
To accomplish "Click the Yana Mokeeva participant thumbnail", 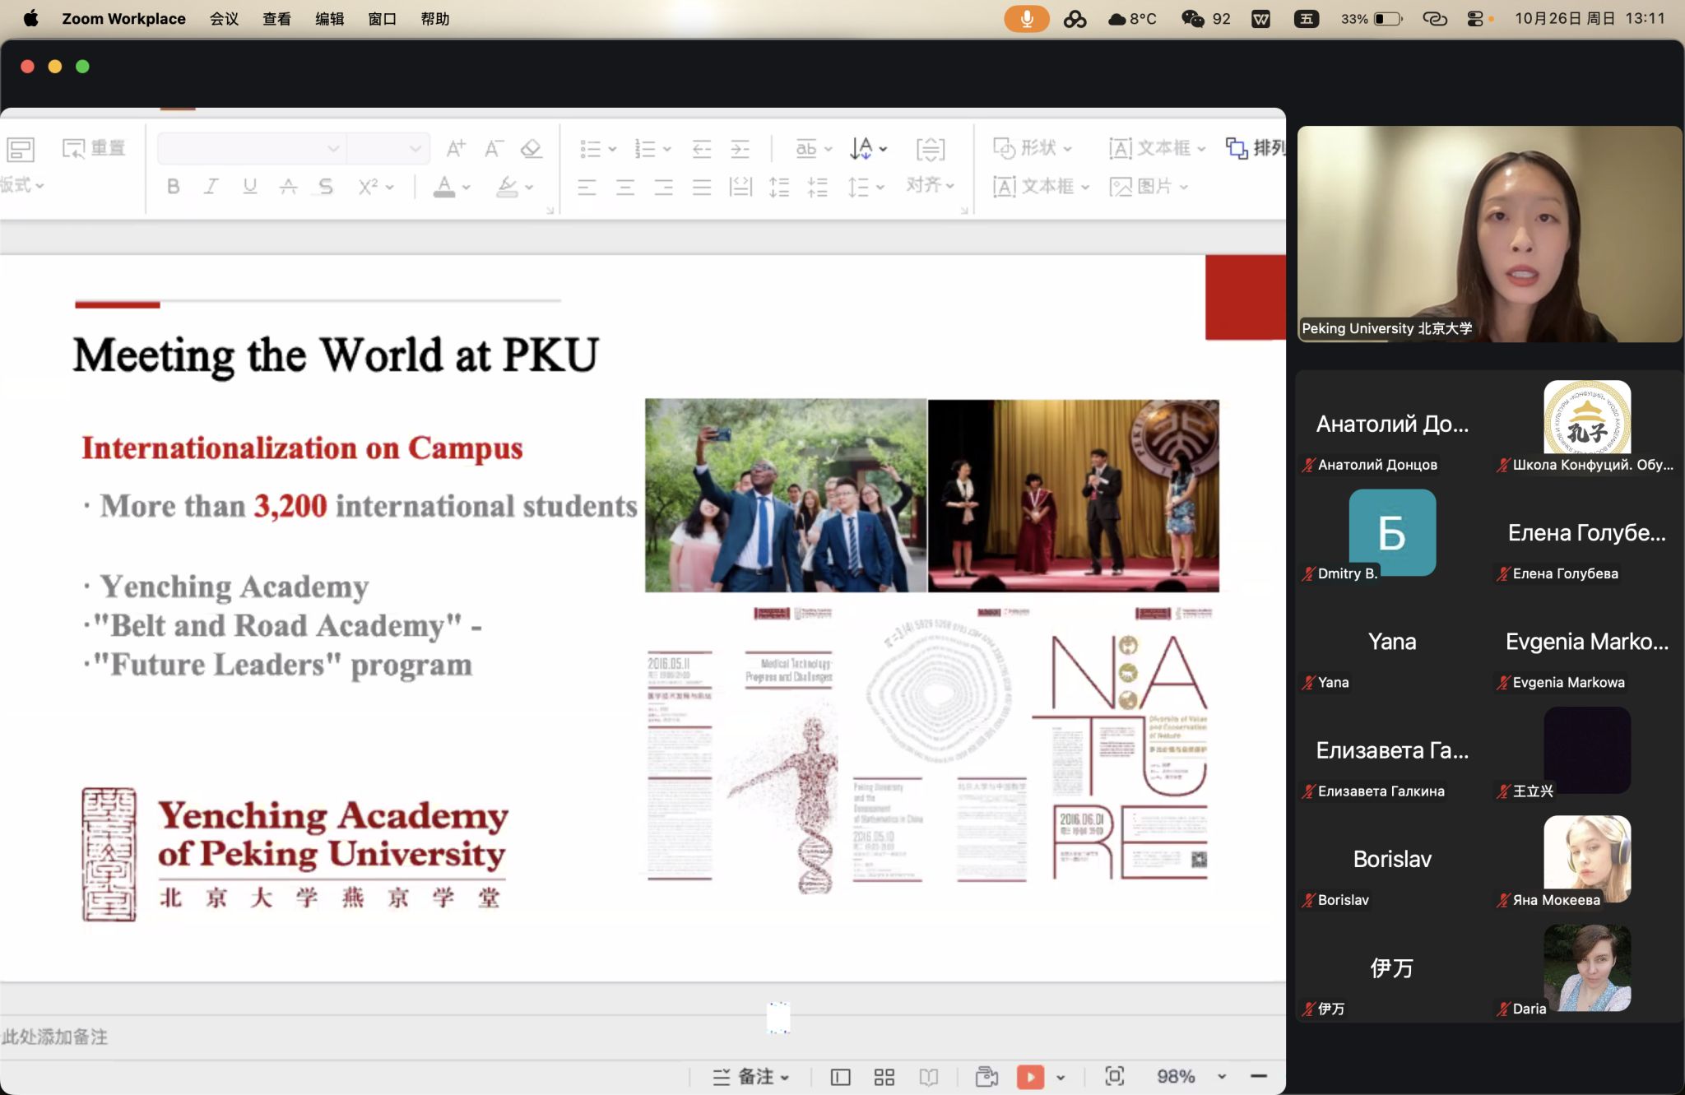I will click(x=1586, y=858).
